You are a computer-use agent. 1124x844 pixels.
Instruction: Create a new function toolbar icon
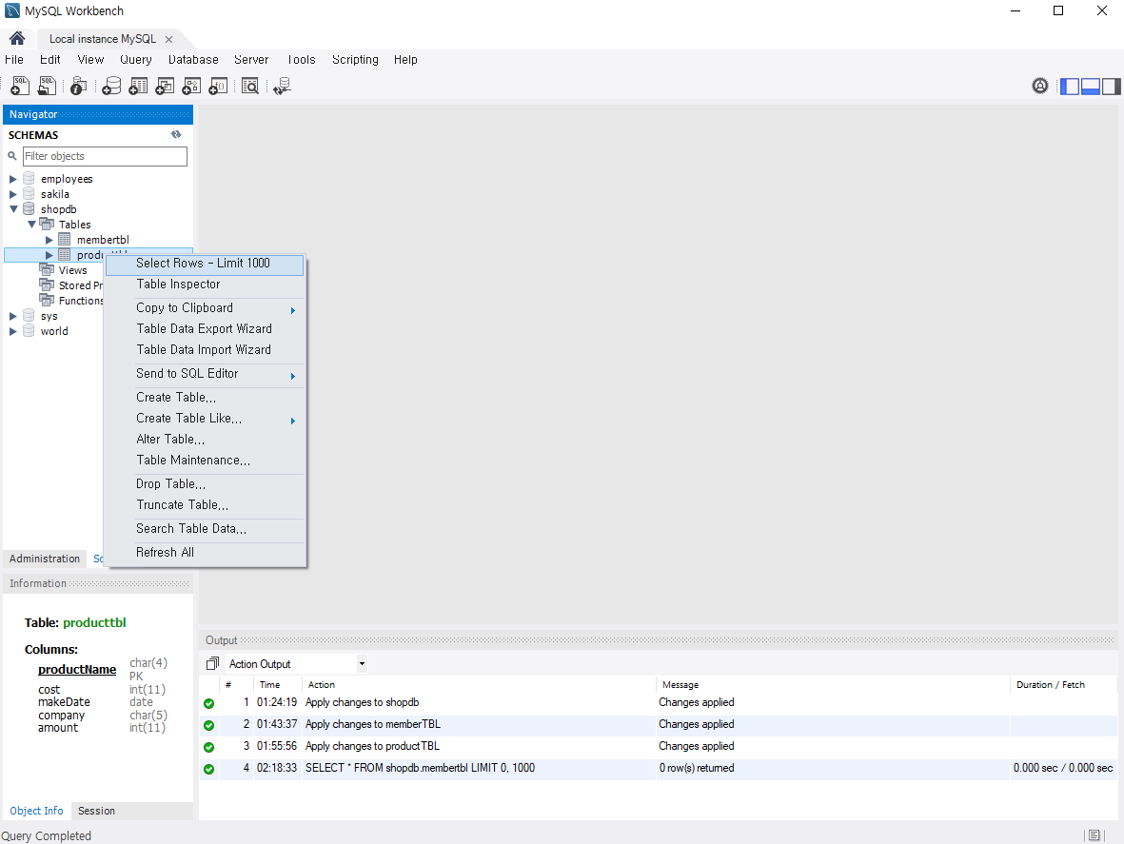coord(218,87)
